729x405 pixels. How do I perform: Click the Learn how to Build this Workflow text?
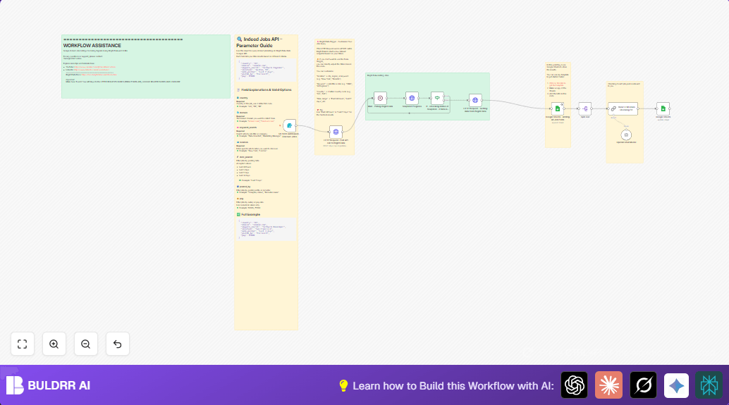tap(453, 386)
